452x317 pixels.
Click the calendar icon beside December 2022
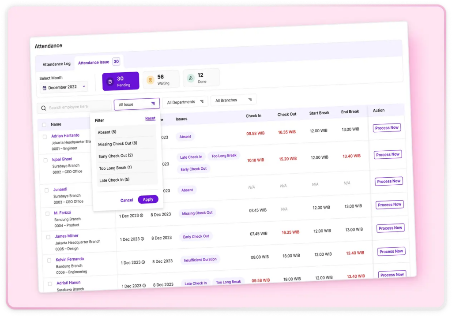point(45,88)
